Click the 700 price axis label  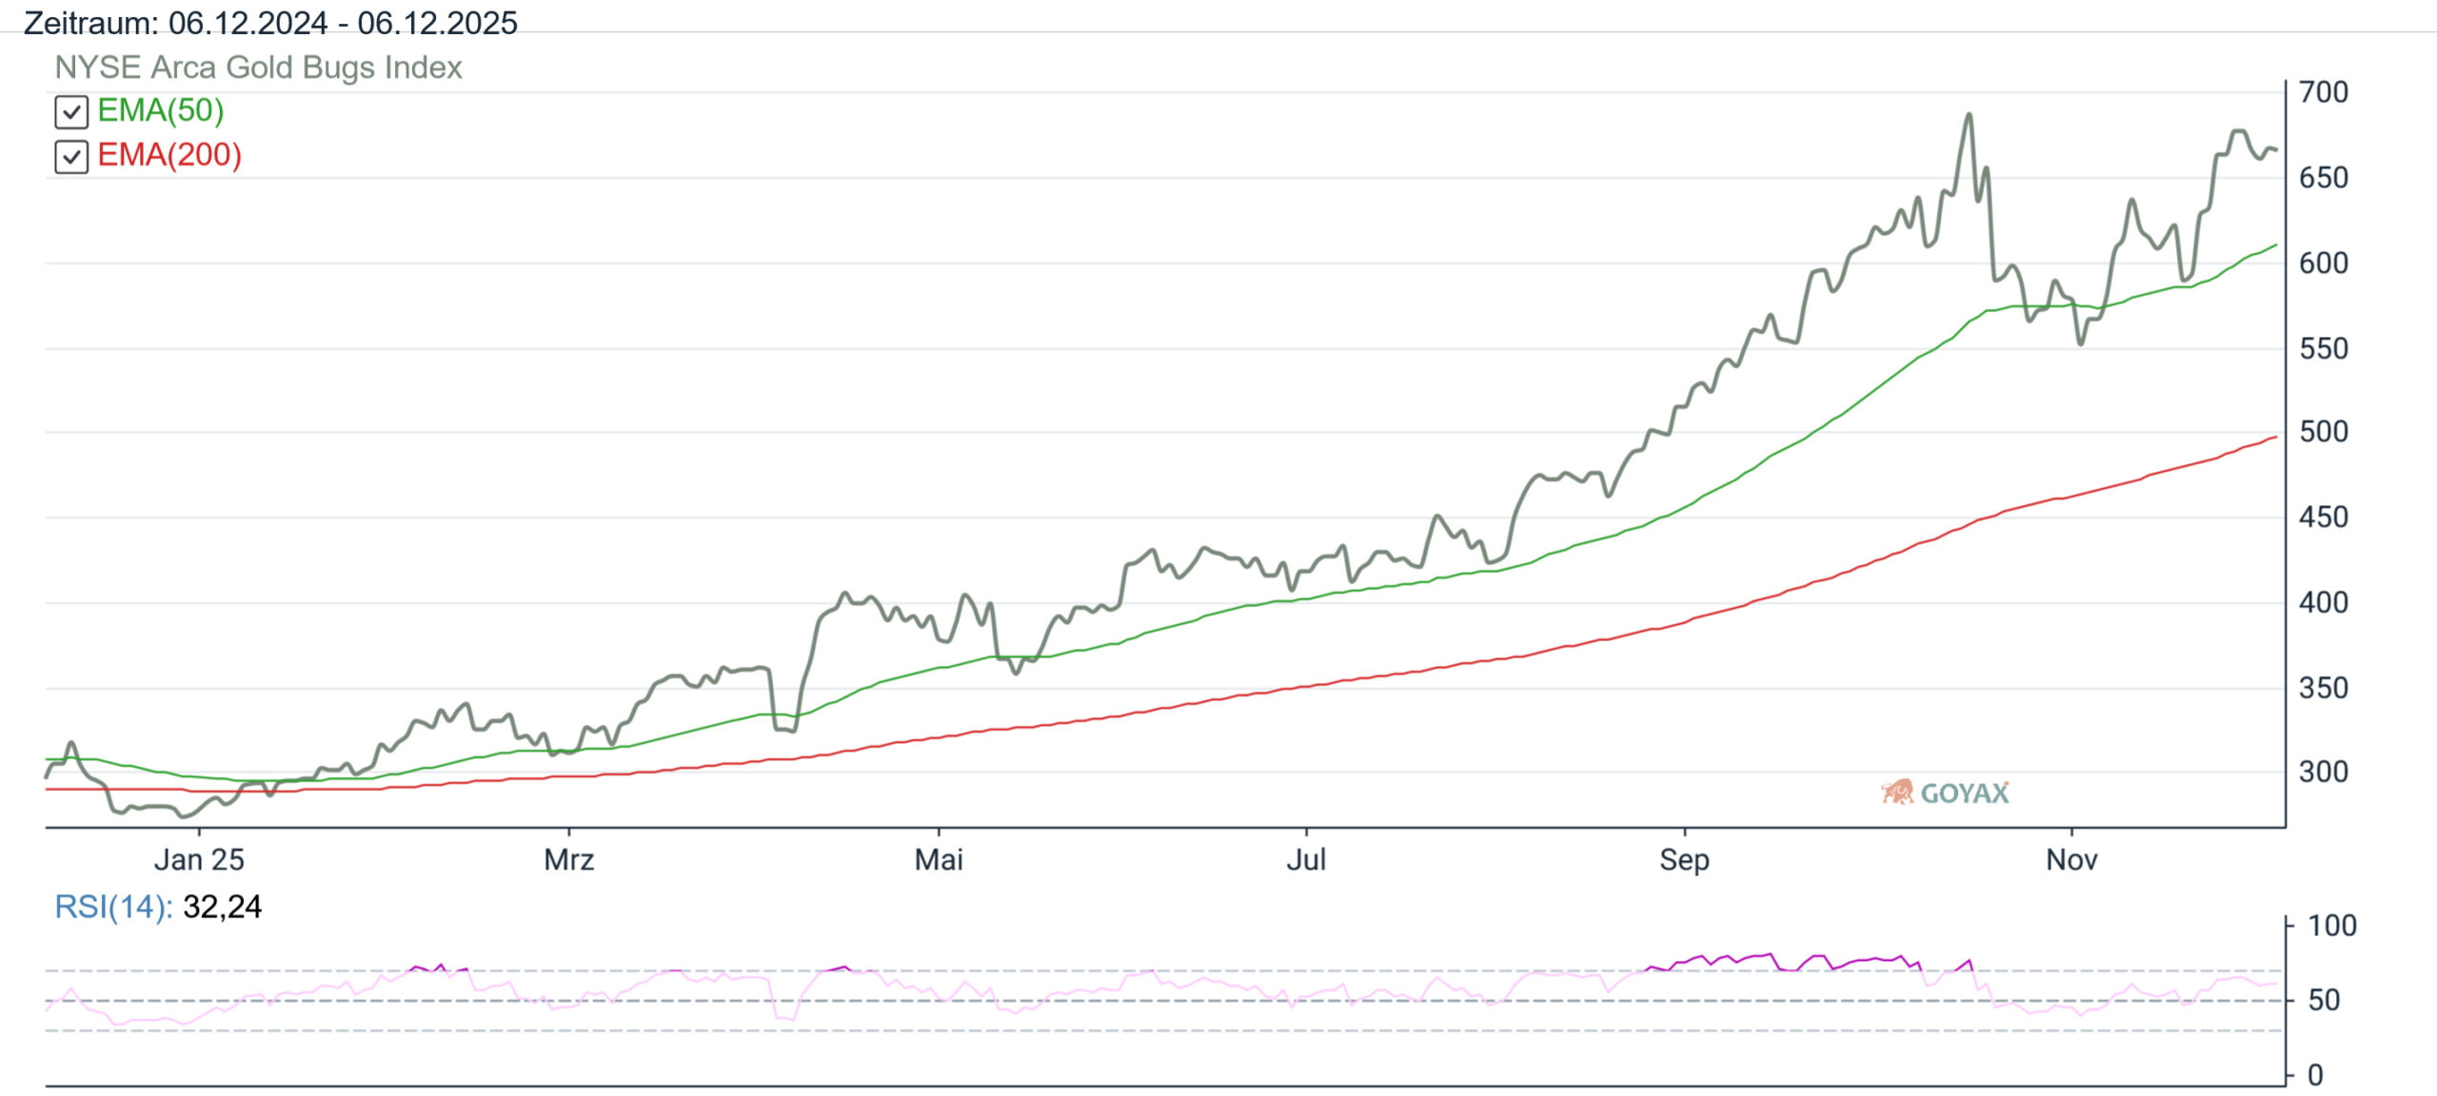[2323, 92]
